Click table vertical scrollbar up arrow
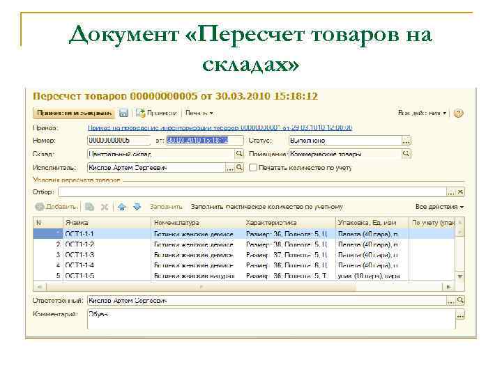This screenshot has width=502, height=376. (x=460, y=221)
